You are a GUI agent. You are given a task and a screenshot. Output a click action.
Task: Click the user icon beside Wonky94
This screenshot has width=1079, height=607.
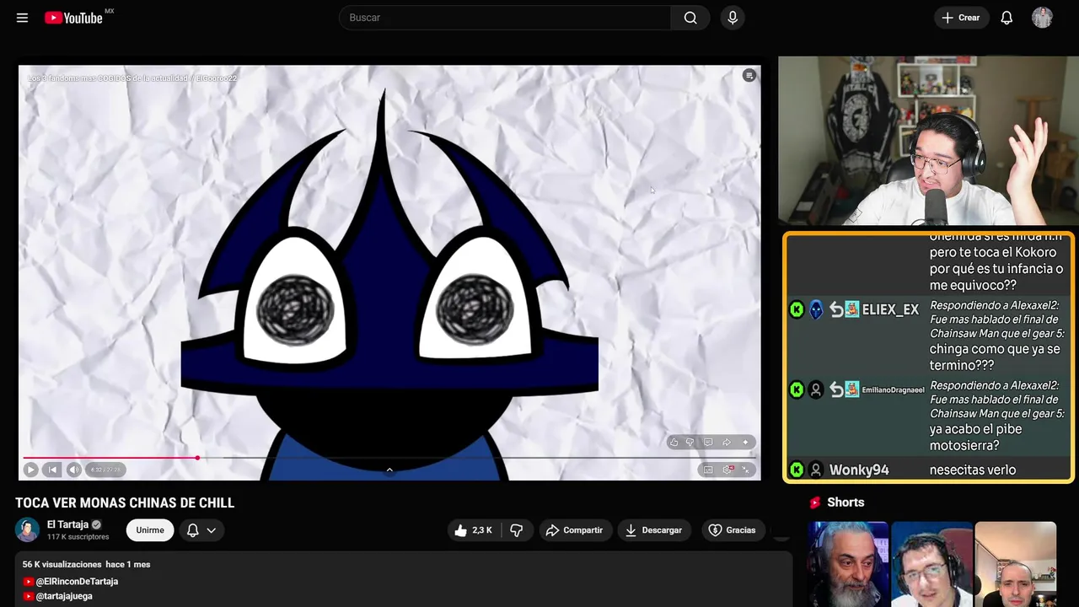[816, 470]
